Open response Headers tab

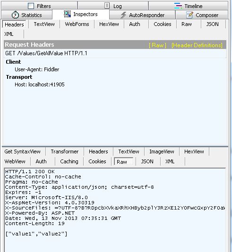tap(98, 151)
